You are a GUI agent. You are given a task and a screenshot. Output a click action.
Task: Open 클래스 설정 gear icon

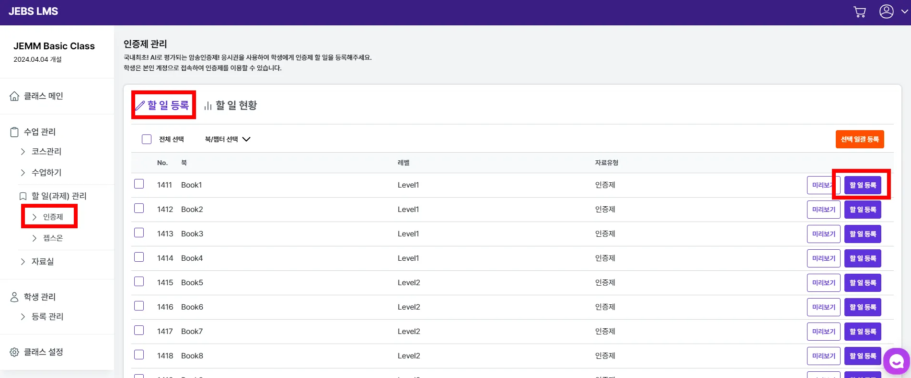point(14,352)
